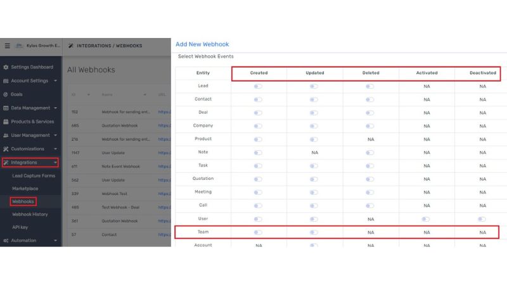The image size is (507, 285).
Task: Toggle Contact Updated event switch
Action: click(x=314, y=99)
